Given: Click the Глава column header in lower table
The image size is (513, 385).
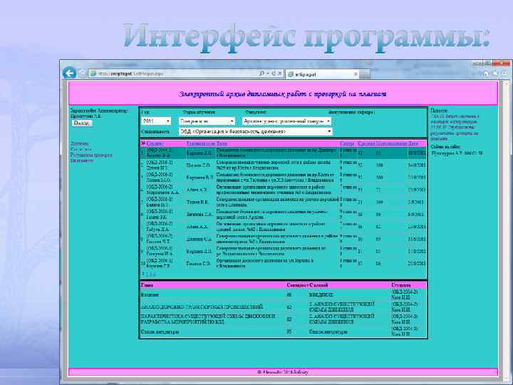Looking at the screenshot, I should pos(147,285).
